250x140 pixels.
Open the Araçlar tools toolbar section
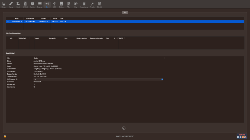click(92, 4)
